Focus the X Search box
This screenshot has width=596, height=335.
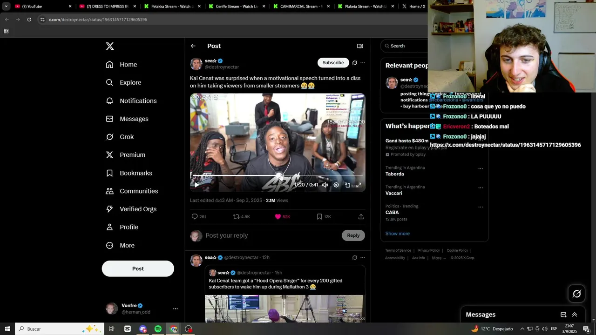[x=405, y=46]
